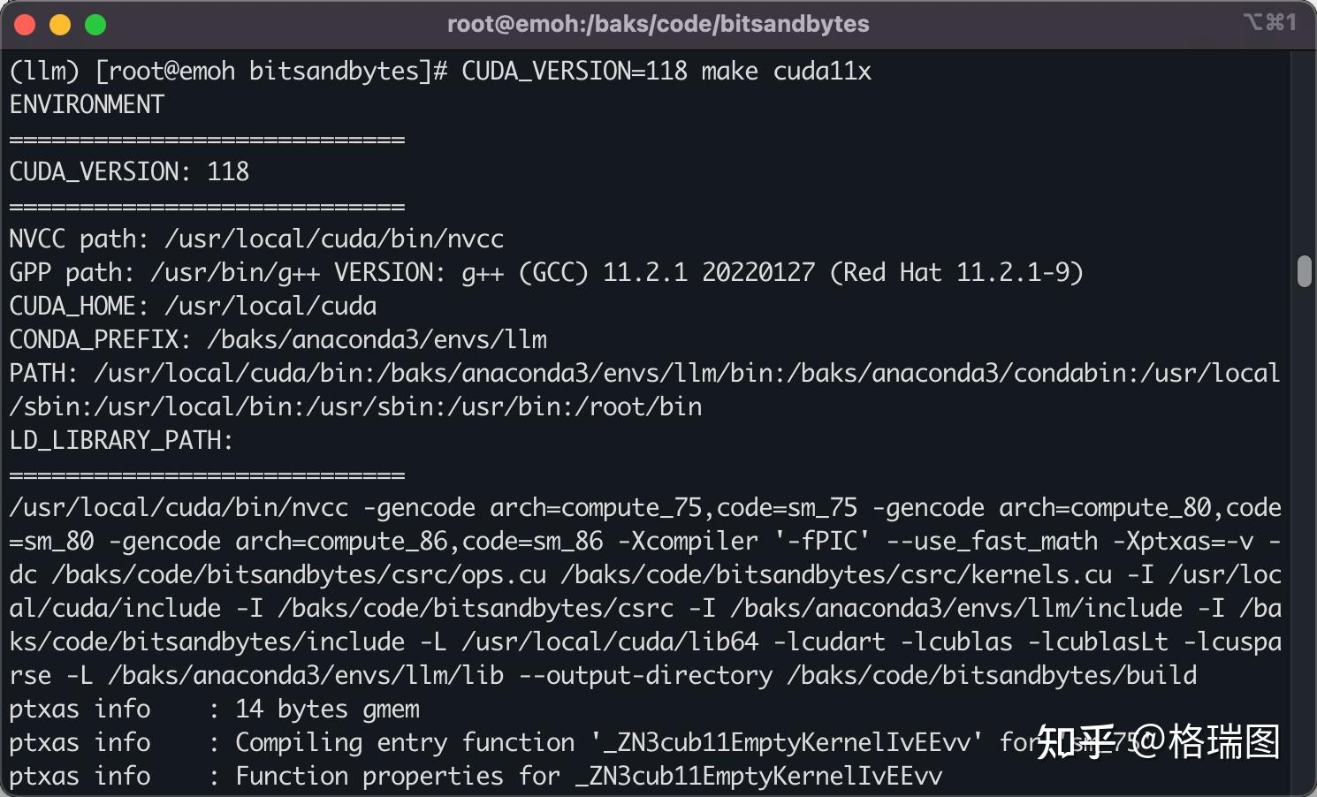1317x797 pixels.
Task: Click the CONDA_PREFIX /baks/anaconda3/envs/llm line
Action: 278,339
